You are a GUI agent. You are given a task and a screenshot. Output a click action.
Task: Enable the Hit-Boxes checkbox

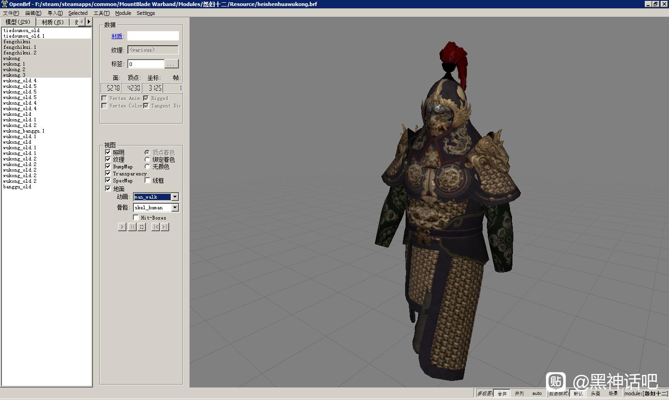click(136, 217)
